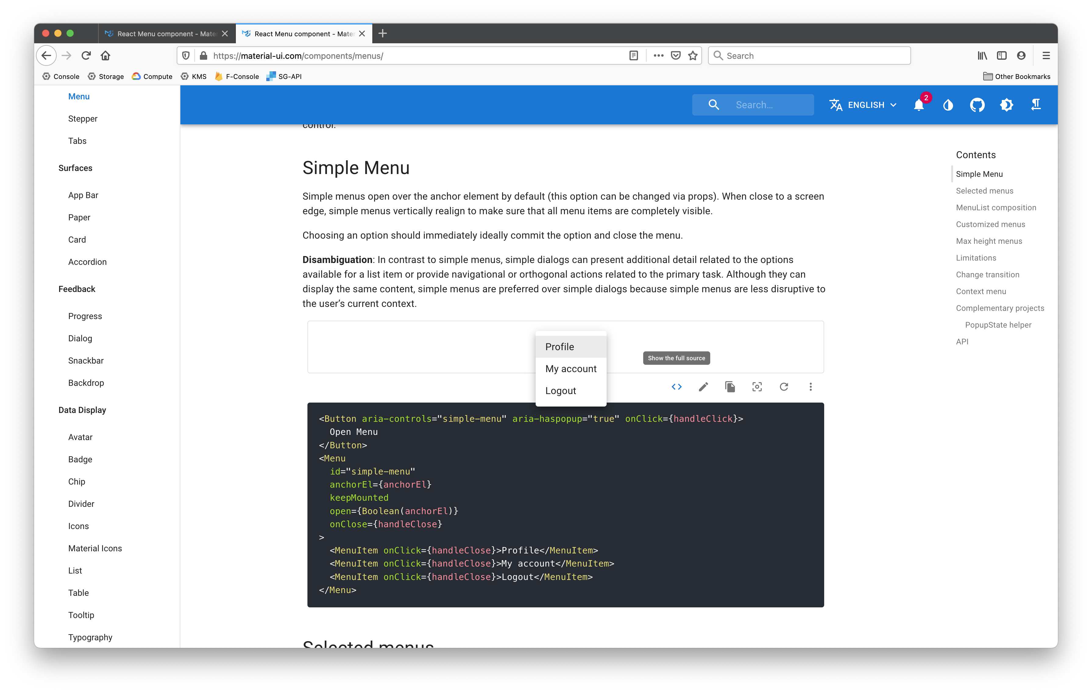
Task: Click the tracking protection shield icon
Action: [x=186, y=55]
